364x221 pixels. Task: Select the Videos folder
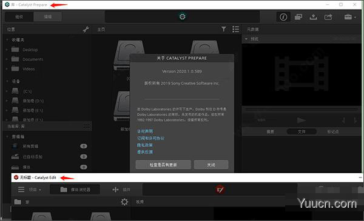(29, 69)
